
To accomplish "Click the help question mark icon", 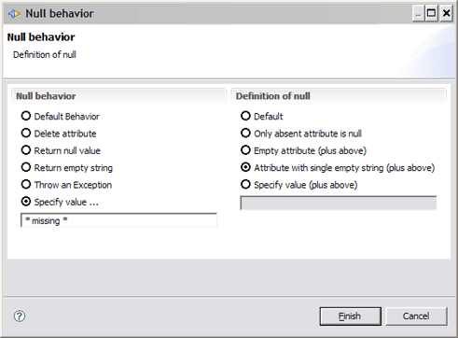I will click(x=20, y=317).
